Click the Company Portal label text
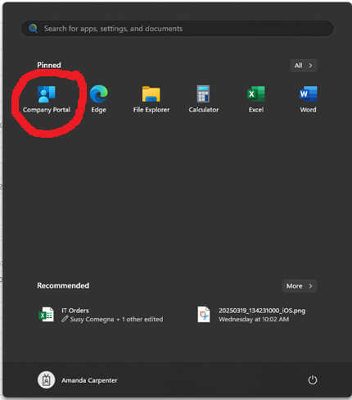 (x=47, y=110)
